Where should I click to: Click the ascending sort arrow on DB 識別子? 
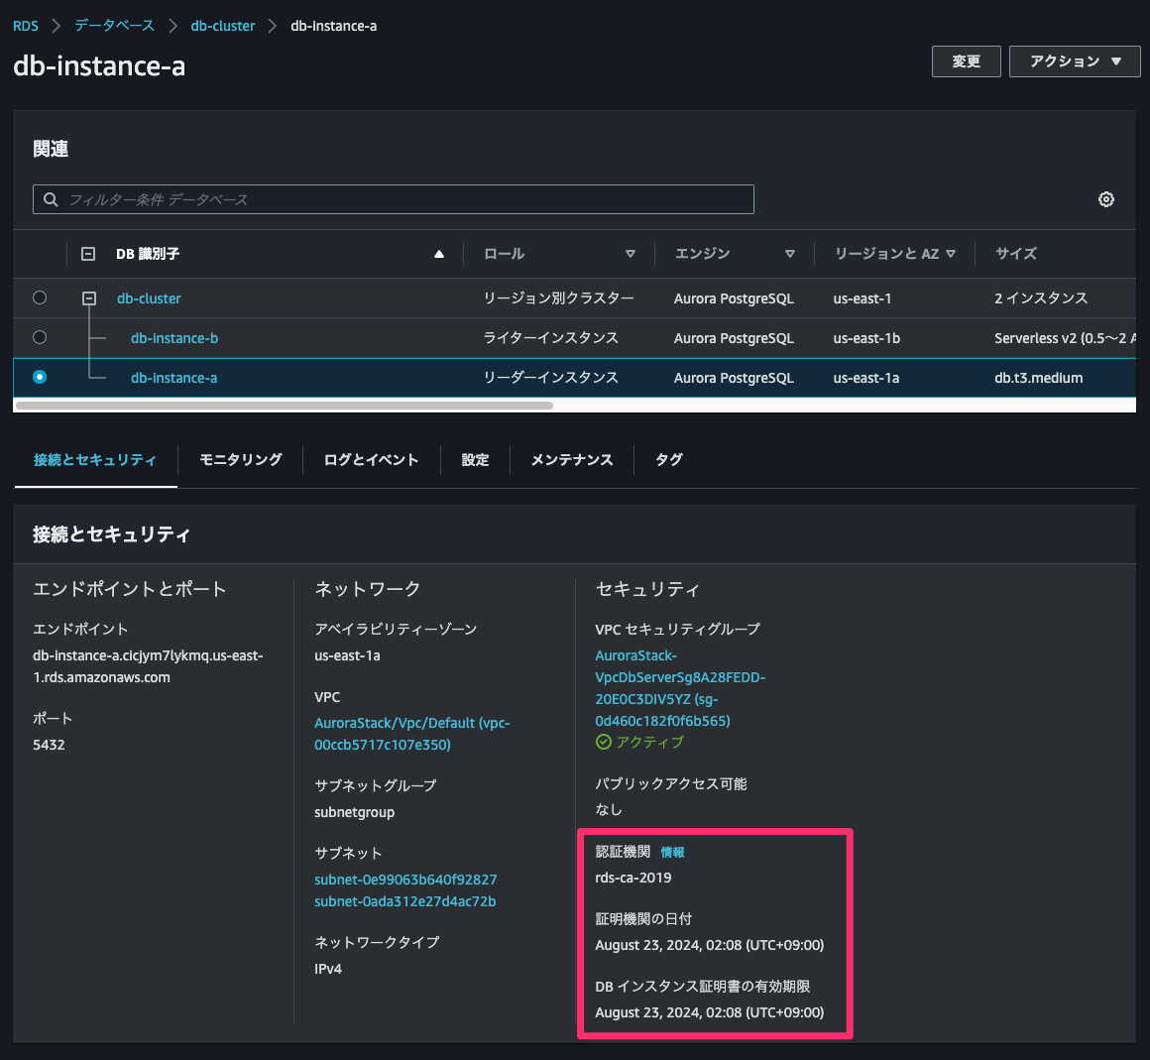(439, 254)
